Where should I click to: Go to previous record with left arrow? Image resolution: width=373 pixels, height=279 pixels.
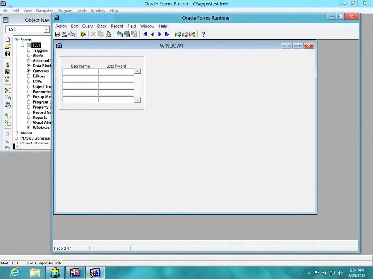(153, 34)
